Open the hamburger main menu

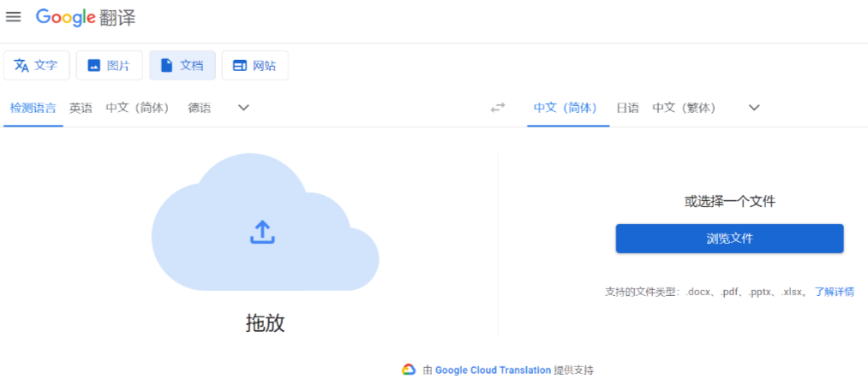pos(14,17)
